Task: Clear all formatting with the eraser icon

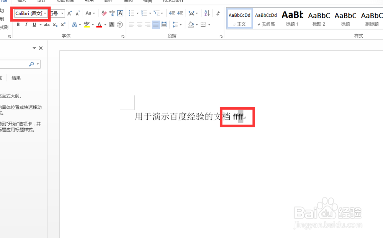Action: (103, 13)
